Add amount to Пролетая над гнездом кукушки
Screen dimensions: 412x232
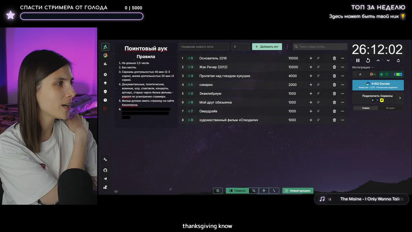311,76
